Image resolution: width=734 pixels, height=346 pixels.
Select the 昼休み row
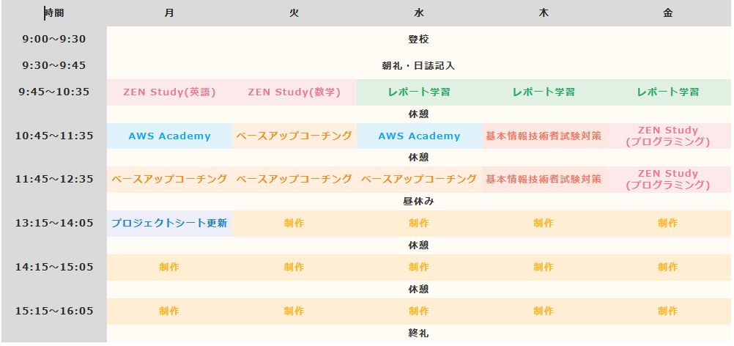click(419, 202)
